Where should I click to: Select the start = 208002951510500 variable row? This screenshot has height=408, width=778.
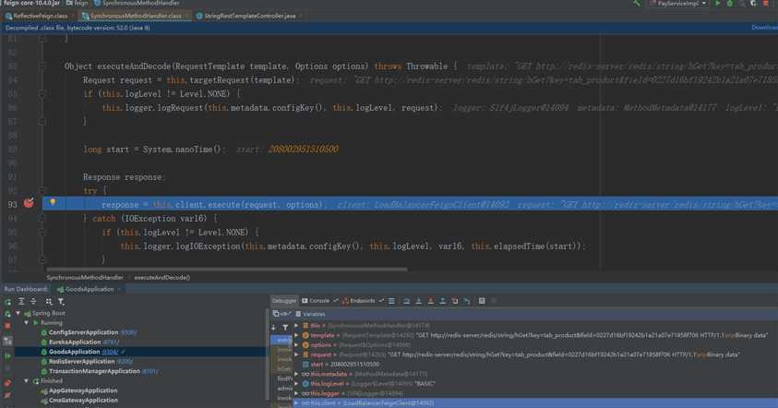(535, 365)
